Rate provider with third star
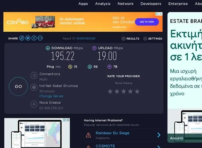Viewport: 202px width, 148px height. click(123, 91)
